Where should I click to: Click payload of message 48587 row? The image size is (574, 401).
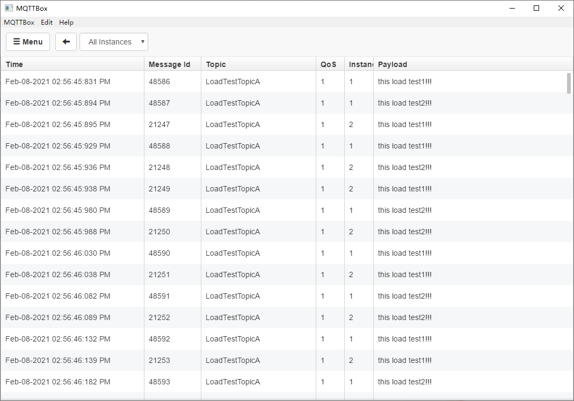point(404,103)
